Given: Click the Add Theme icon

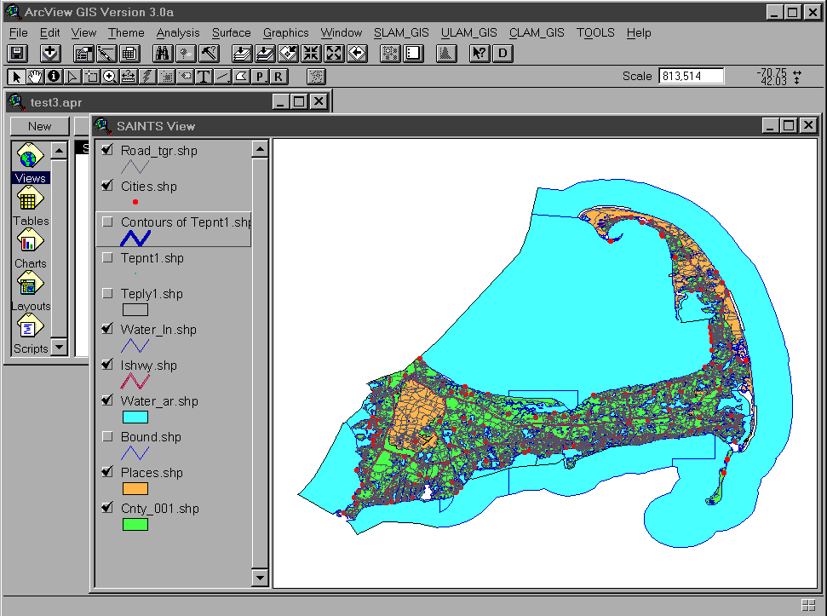Looking at the screenshot, I should [50, 54].
